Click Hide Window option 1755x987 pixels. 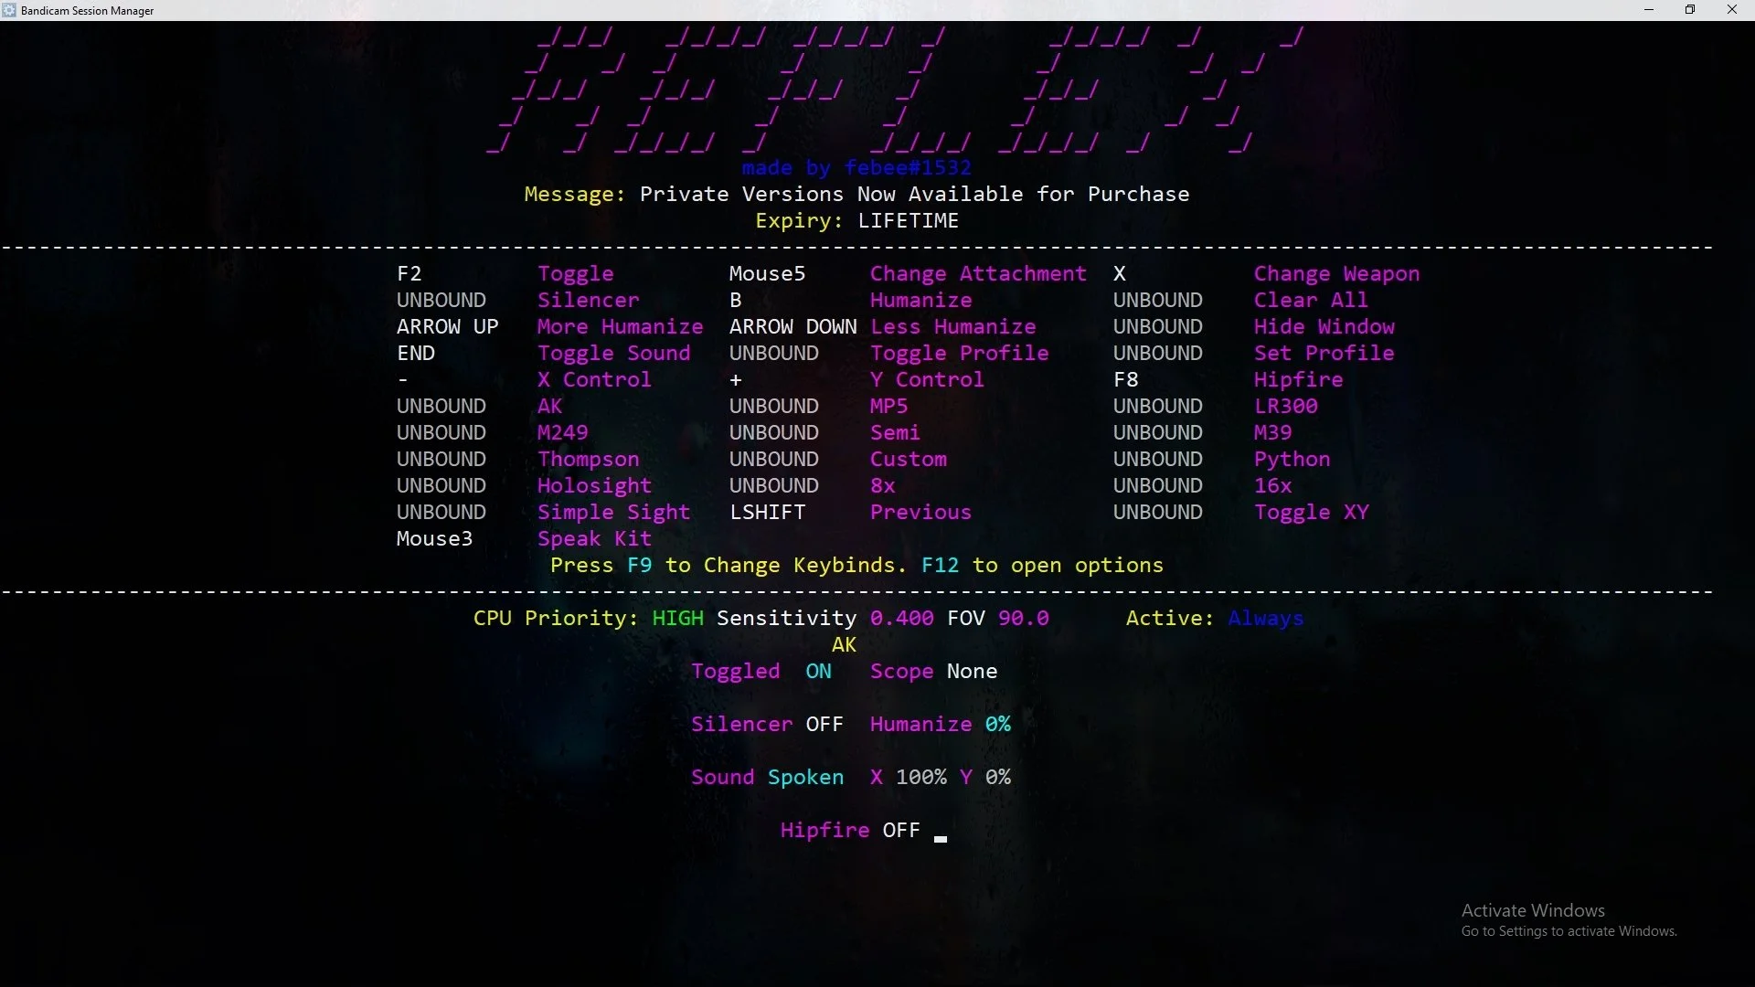1324,326
